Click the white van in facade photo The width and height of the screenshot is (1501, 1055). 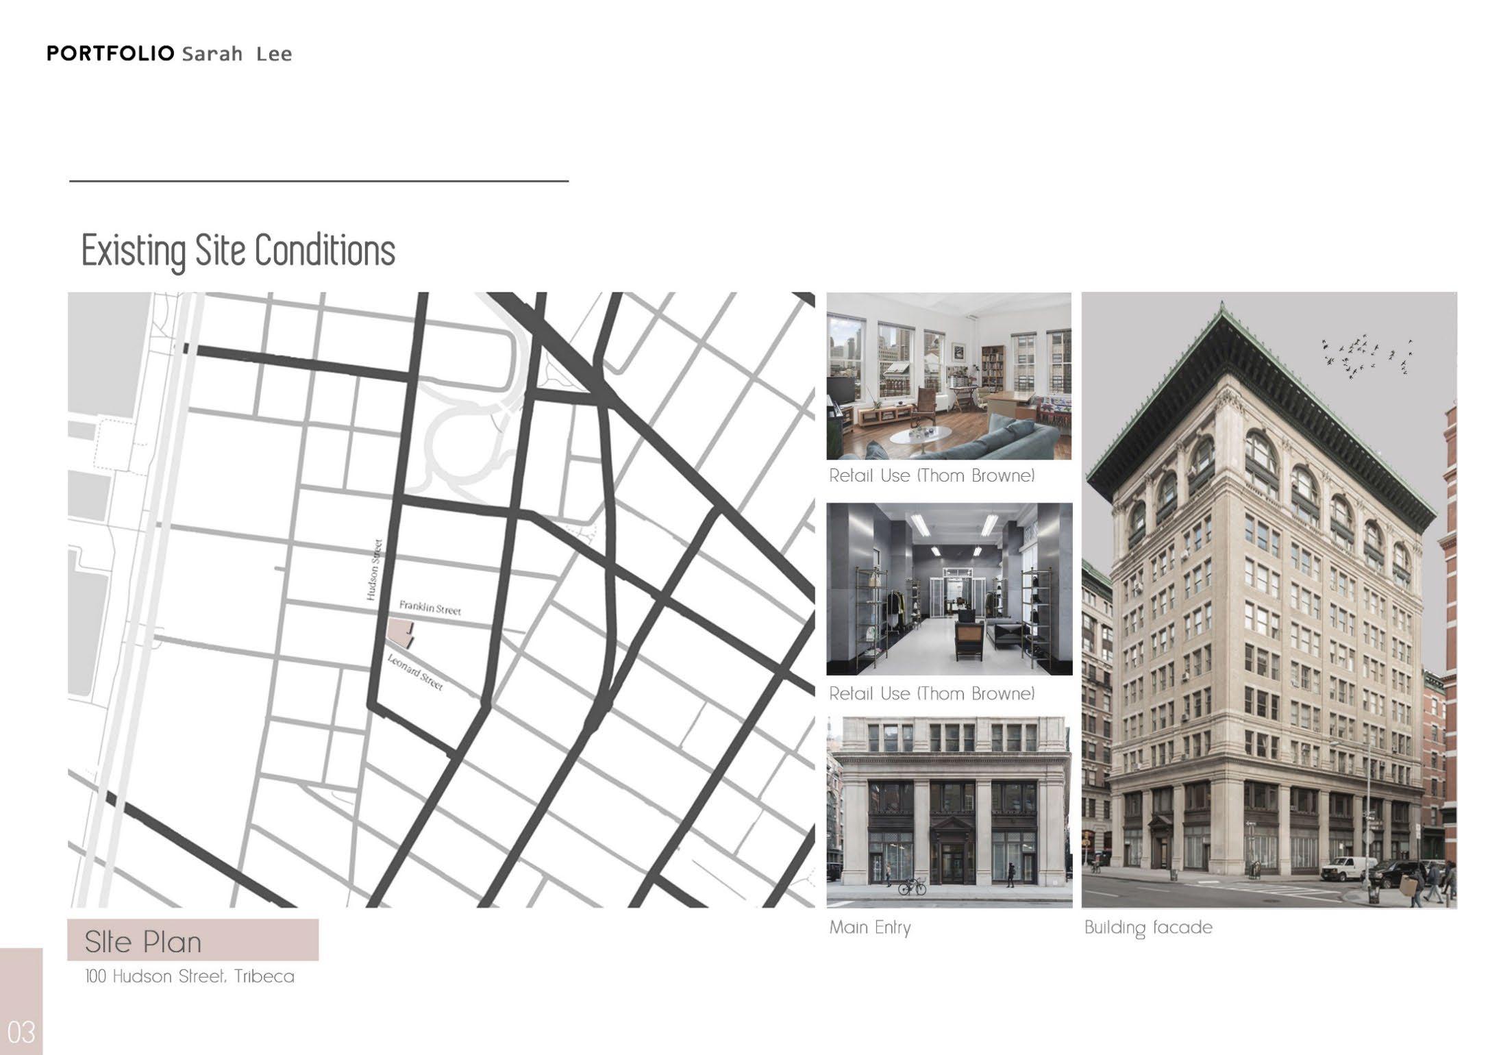point(1347,868)
